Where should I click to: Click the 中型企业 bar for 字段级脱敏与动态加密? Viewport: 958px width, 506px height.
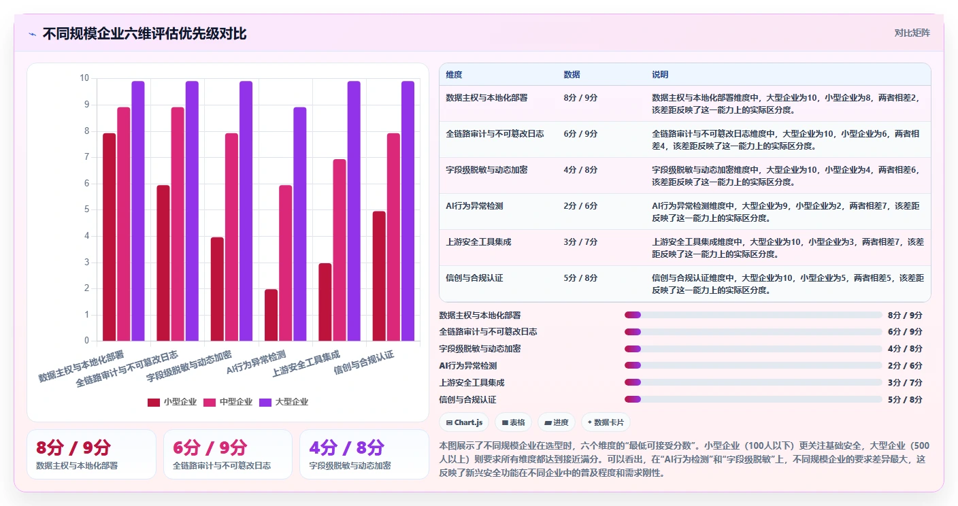pos(232,237)
